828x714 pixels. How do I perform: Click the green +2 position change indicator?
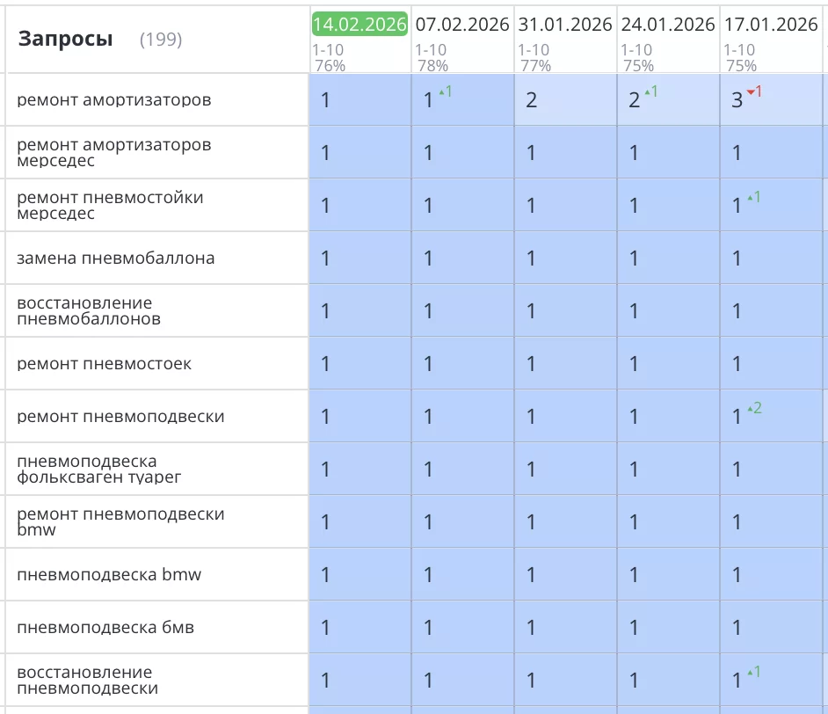coord(753,408)
